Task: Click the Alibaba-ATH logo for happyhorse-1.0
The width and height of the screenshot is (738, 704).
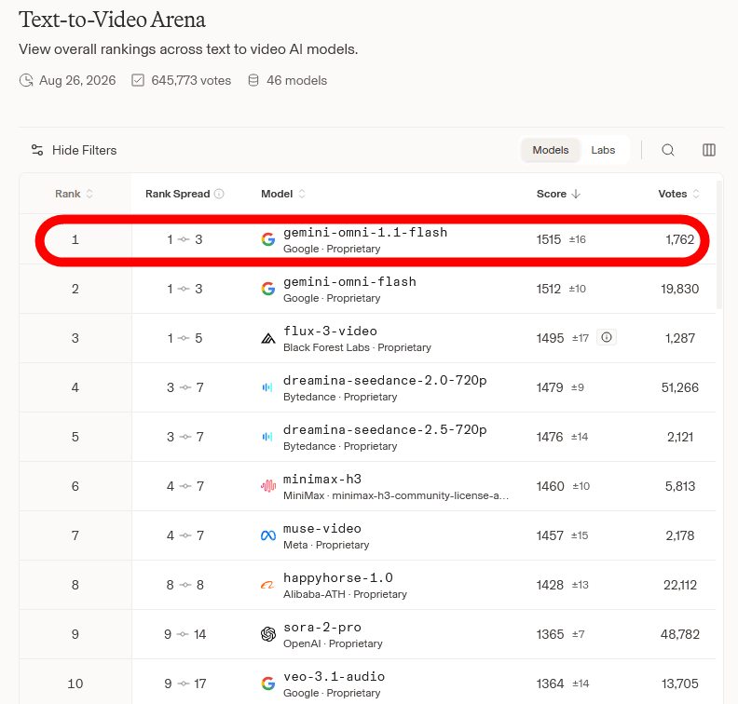Action: (x=267, y=585)
